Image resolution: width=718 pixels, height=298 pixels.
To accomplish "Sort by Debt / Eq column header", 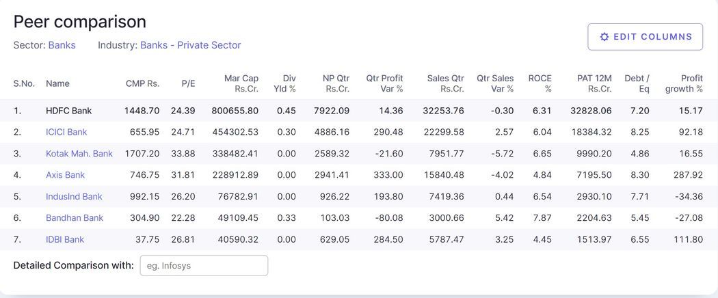I will tap(637, 83).
